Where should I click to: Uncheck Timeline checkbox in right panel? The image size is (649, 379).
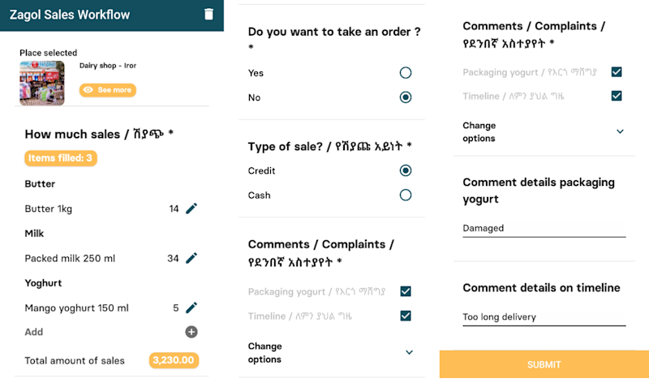point(617,96)
